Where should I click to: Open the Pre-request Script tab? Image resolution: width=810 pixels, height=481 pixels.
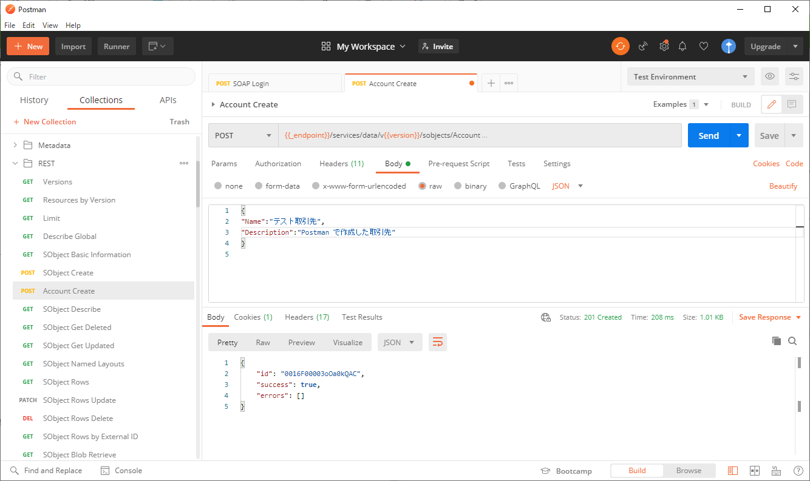459,164
